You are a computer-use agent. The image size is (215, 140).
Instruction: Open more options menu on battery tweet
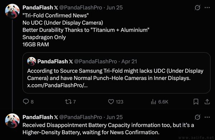(207, 117)
